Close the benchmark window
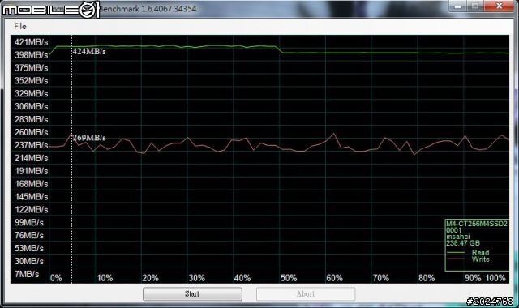 pos(500,6)
